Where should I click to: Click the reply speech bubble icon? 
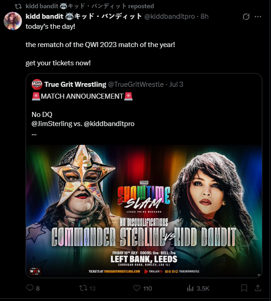(30, 288)
